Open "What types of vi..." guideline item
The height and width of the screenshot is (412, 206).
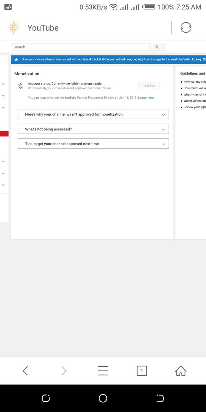193,94
